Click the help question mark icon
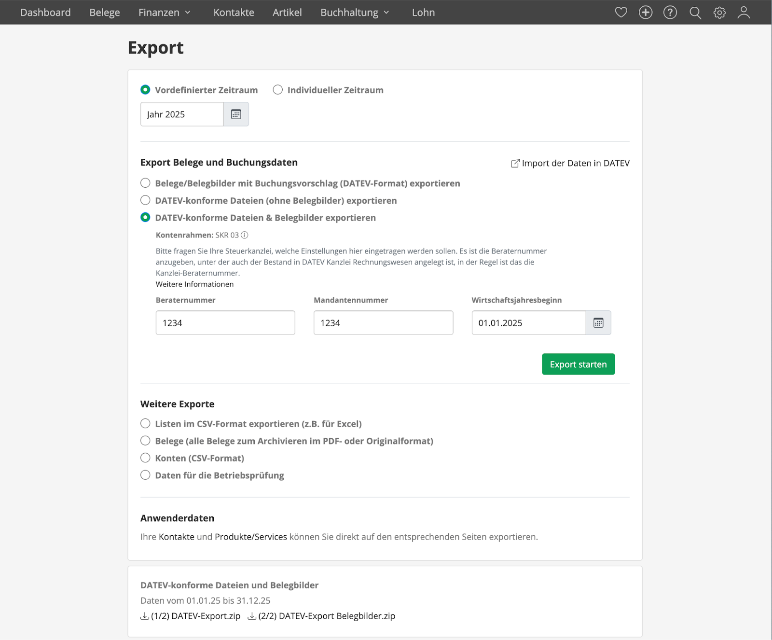 [670, 13]
